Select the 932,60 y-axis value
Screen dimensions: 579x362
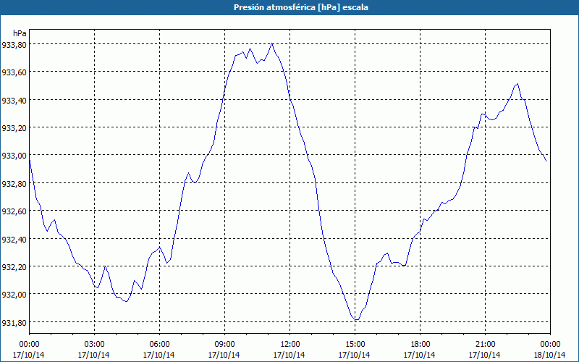pyautogui.click(x=14, y=211)
